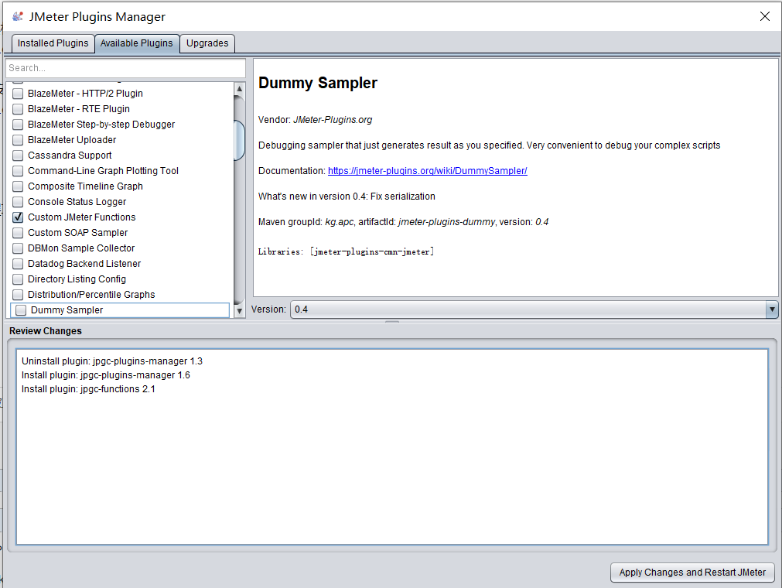Tick the DBMon Sample Collector checkbox
The image size is (782, 588).
click(18, 248)
